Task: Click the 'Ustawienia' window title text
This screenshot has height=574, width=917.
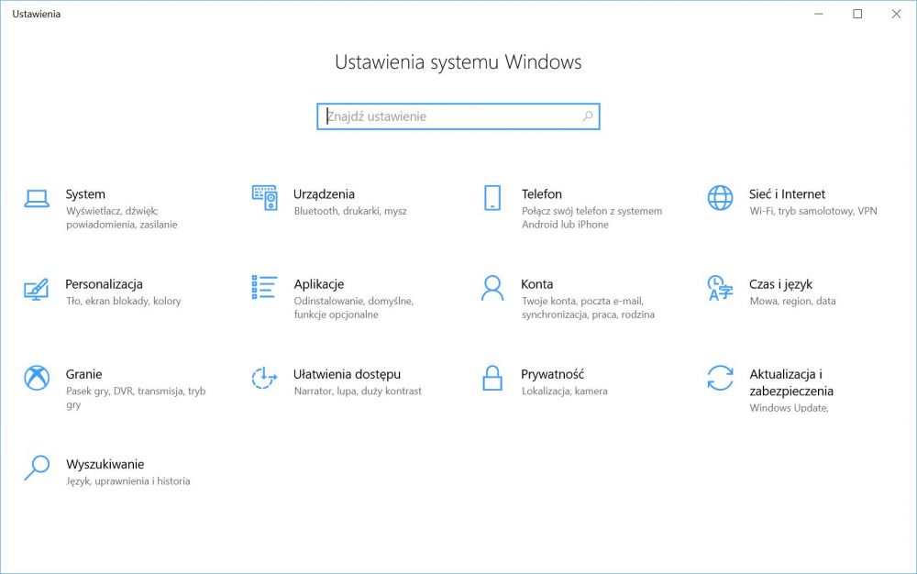Action: click(x=37, y=14)
